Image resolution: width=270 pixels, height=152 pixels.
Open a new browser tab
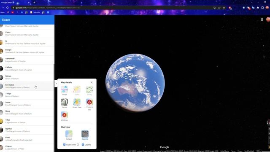[34, 3]
